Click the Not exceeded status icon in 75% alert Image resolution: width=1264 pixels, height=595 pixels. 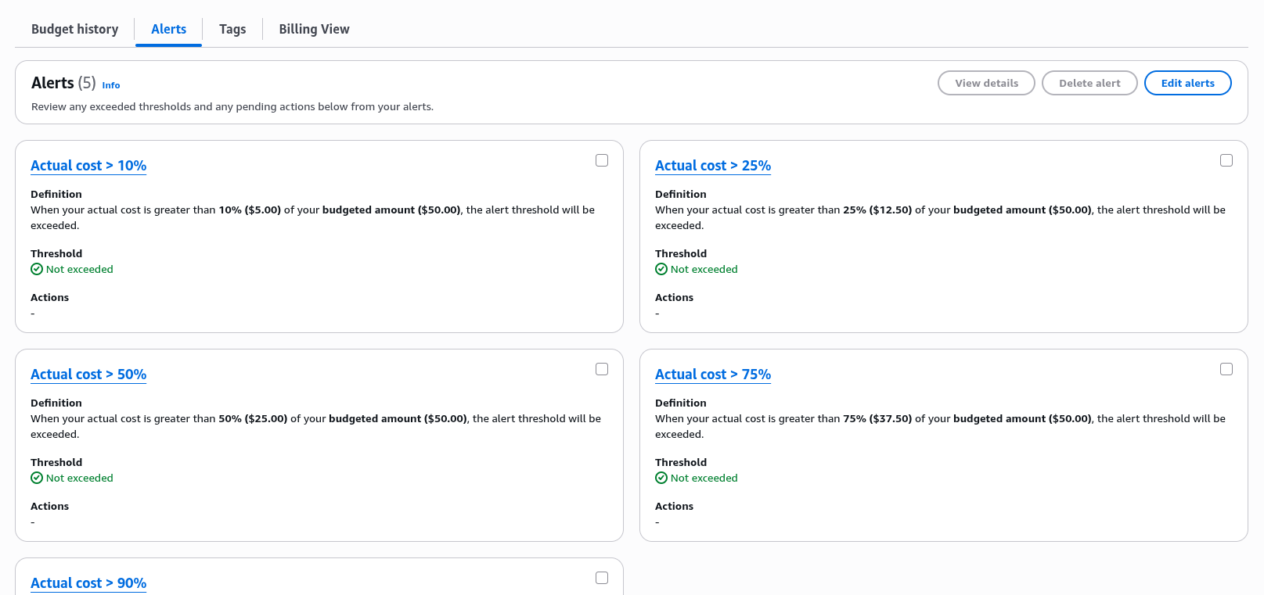[661, 478]
